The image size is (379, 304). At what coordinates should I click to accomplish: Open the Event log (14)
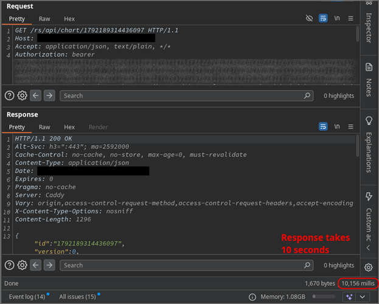pos(24,296)
